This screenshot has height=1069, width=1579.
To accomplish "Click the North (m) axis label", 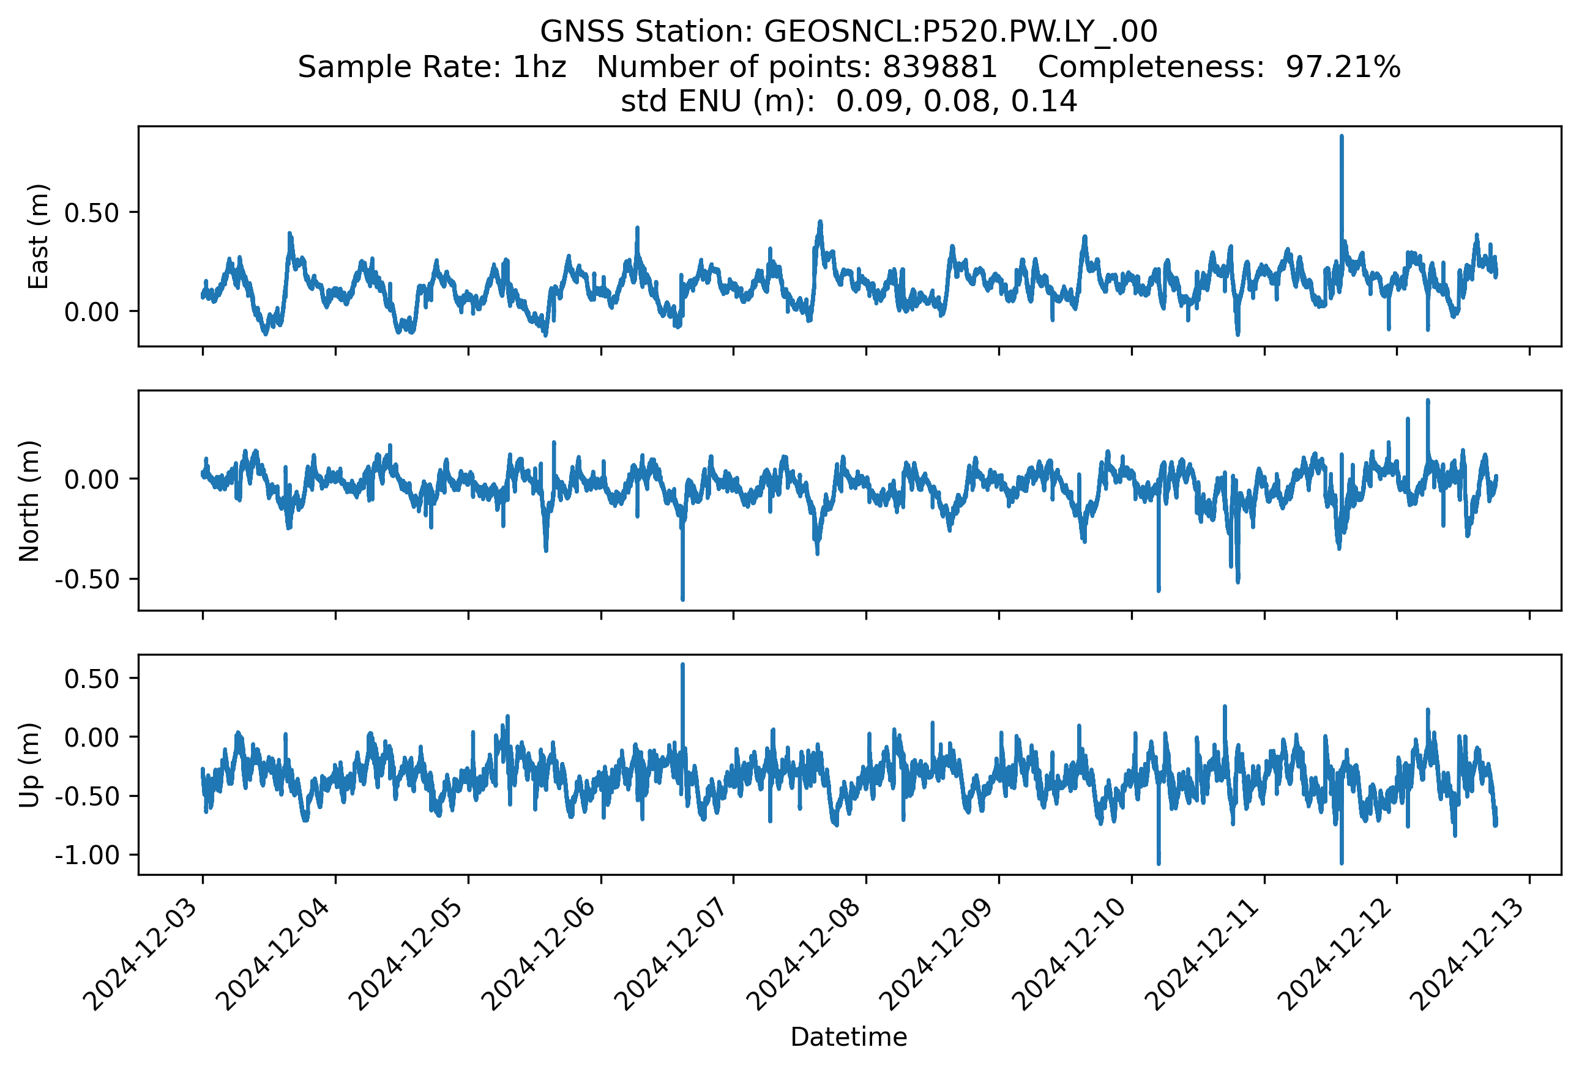I will pyautogui.click(x=29, y=501).
